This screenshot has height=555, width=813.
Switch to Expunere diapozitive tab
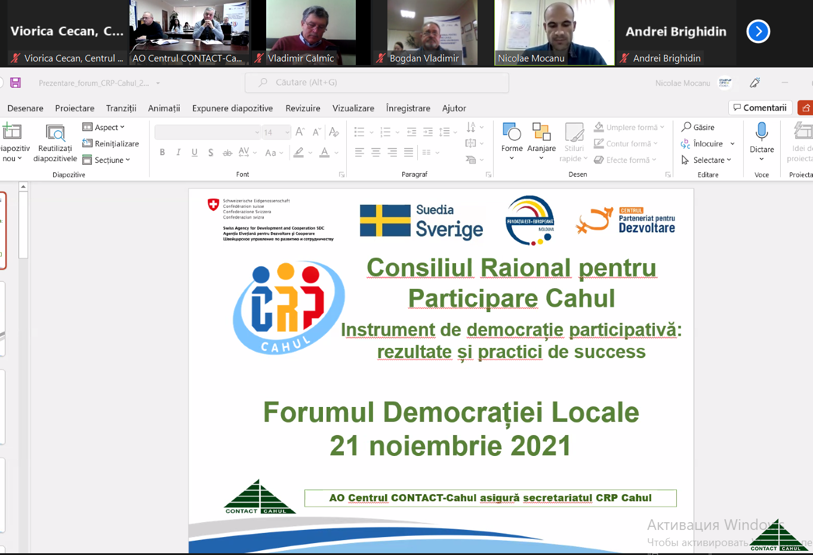tap(232, 108)
